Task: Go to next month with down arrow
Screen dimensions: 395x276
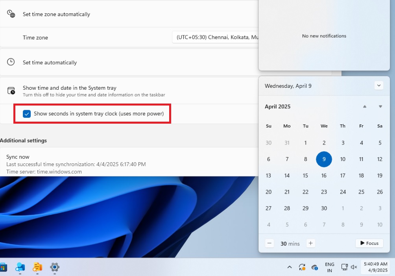Action: click(x=380, y=107)
